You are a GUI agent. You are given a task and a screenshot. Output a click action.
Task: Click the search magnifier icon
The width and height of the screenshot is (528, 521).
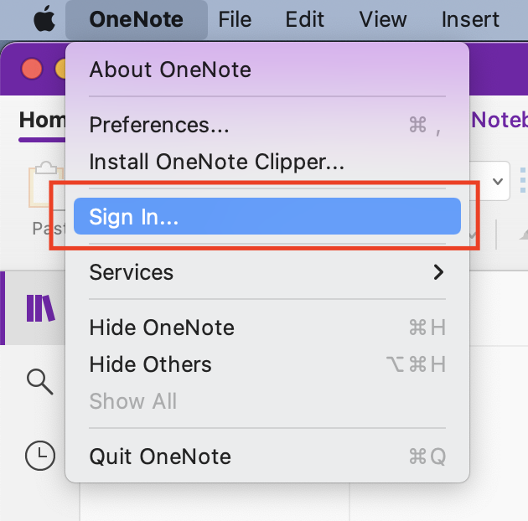[x=39, y=381]
